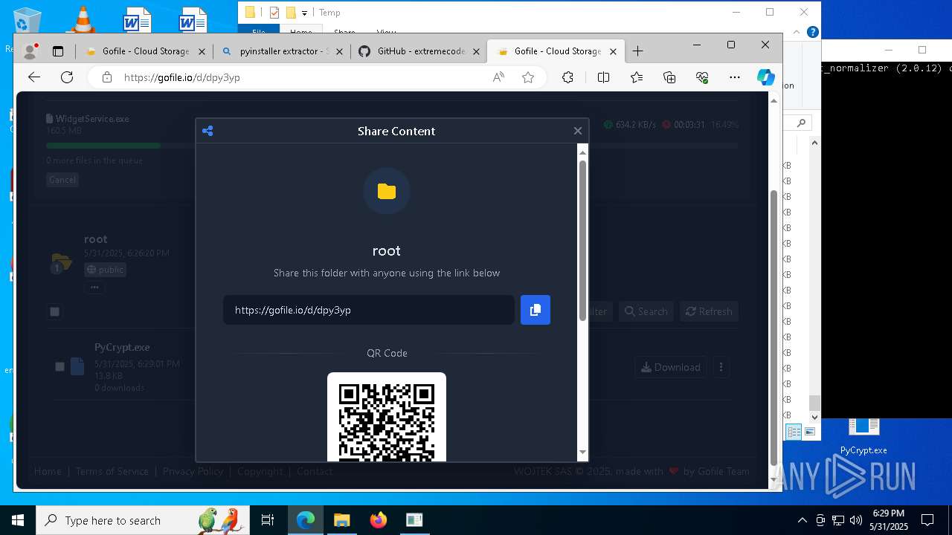This screenshot has height=535, width=952.
Task: Cancel the WidgetService.exe upload
Action: [62, 180]
